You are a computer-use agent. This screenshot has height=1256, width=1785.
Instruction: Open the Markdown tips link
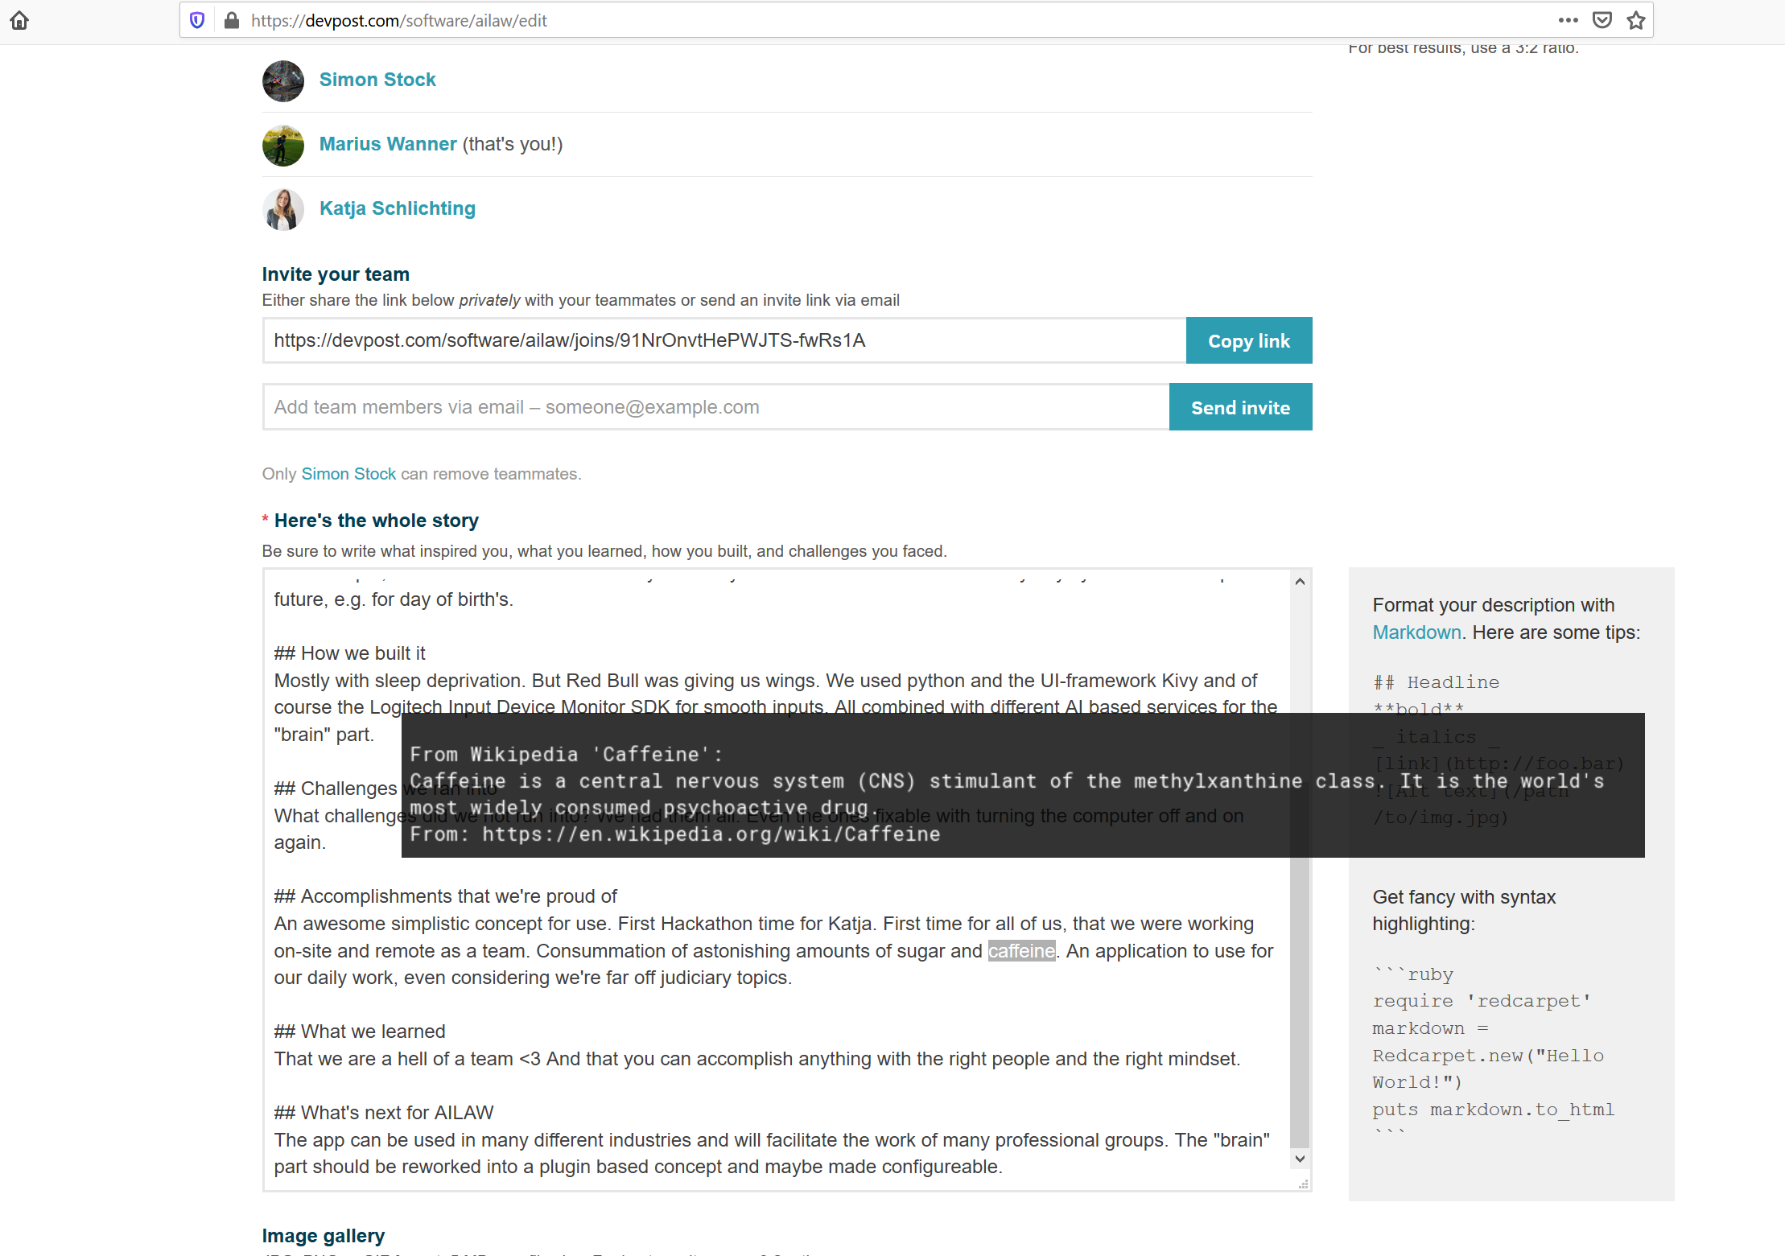1416,632
